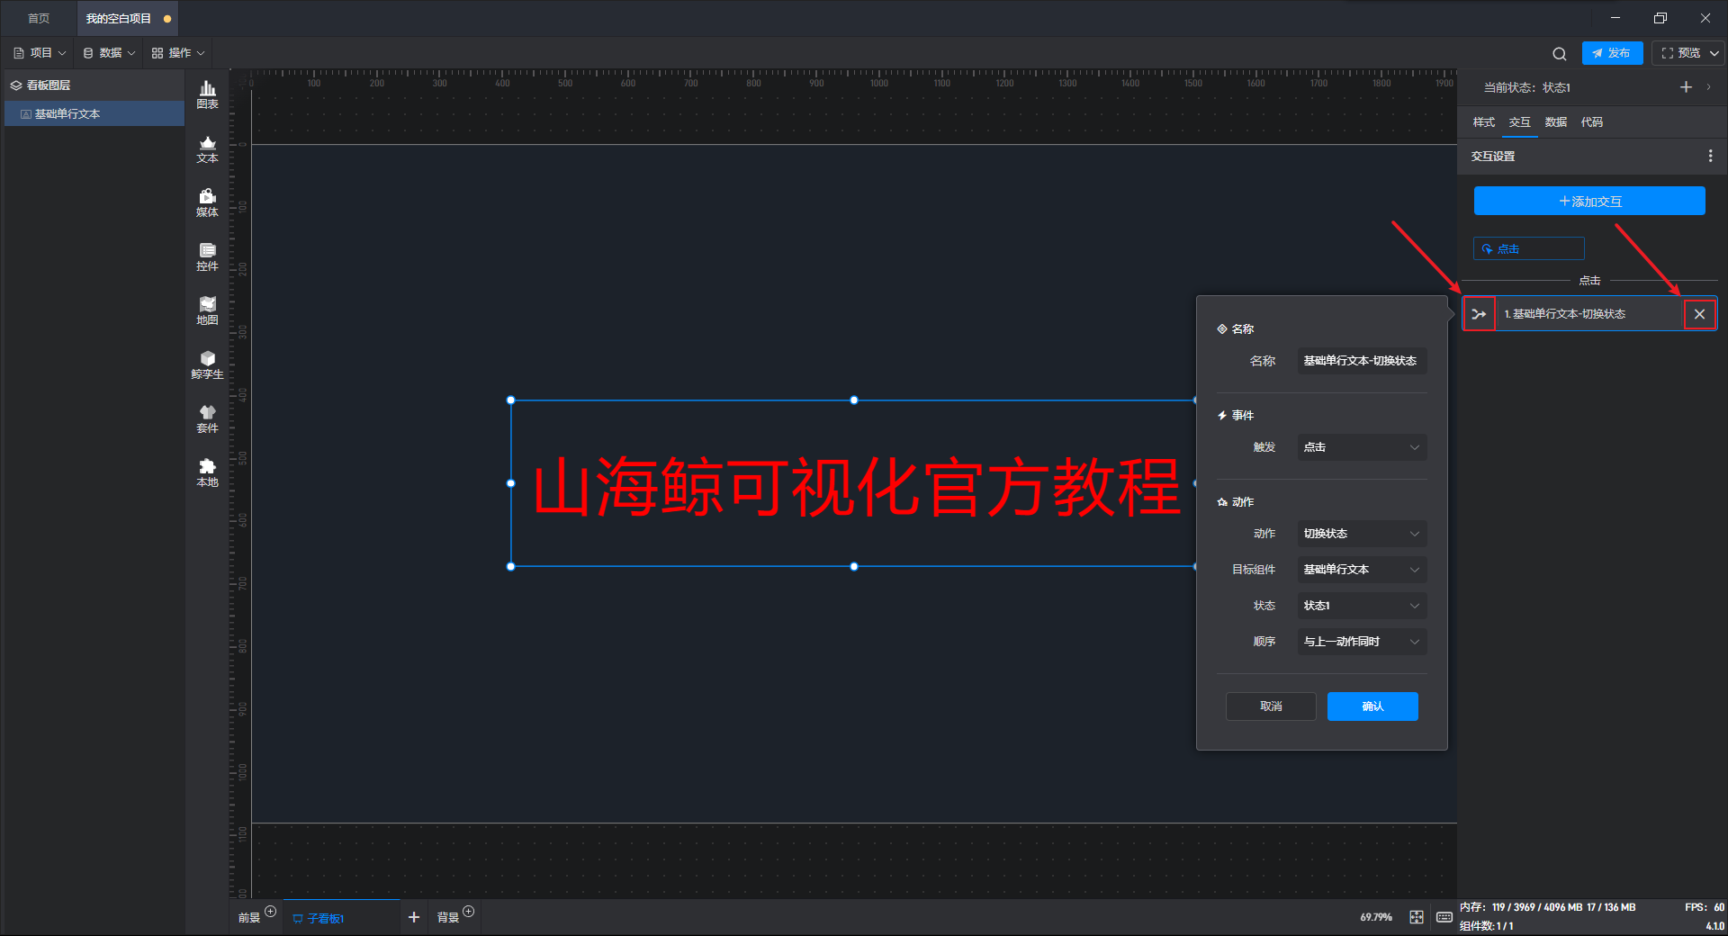This screenshot has width=1728, height=936.
Task: Select the 背景 background tab
Action: [448, 918]
